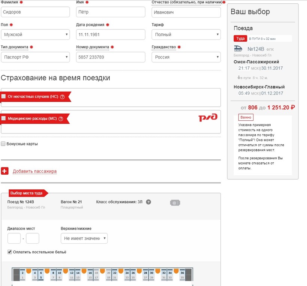Click the Добавить пассажира link
Image resolution: width=307 pixels, height=286 pixels.
(35, 171)
